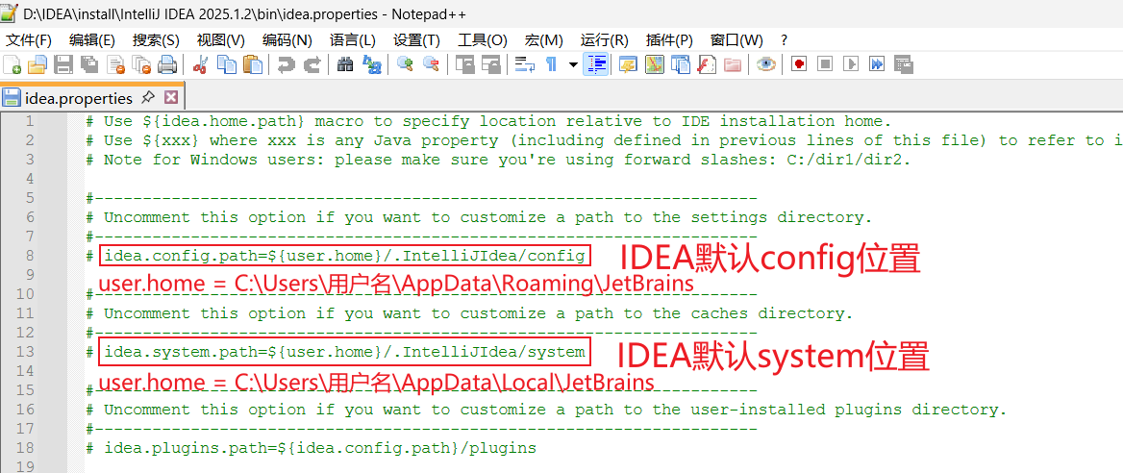Copy selection using toolbar Copy icon
Viewport: 1123px width, 473px height.
tap(226, 65)
